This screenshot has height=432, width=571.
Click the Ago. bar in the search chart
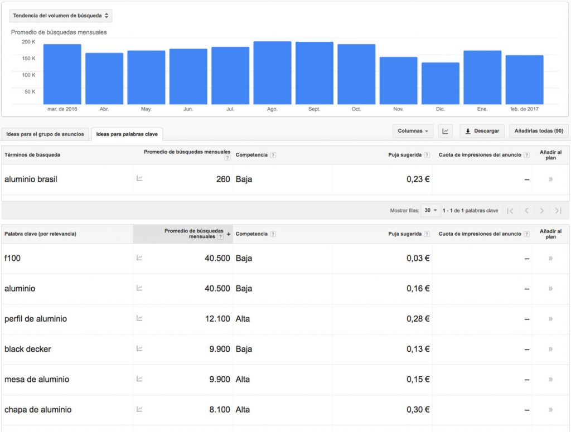point(272,72)
